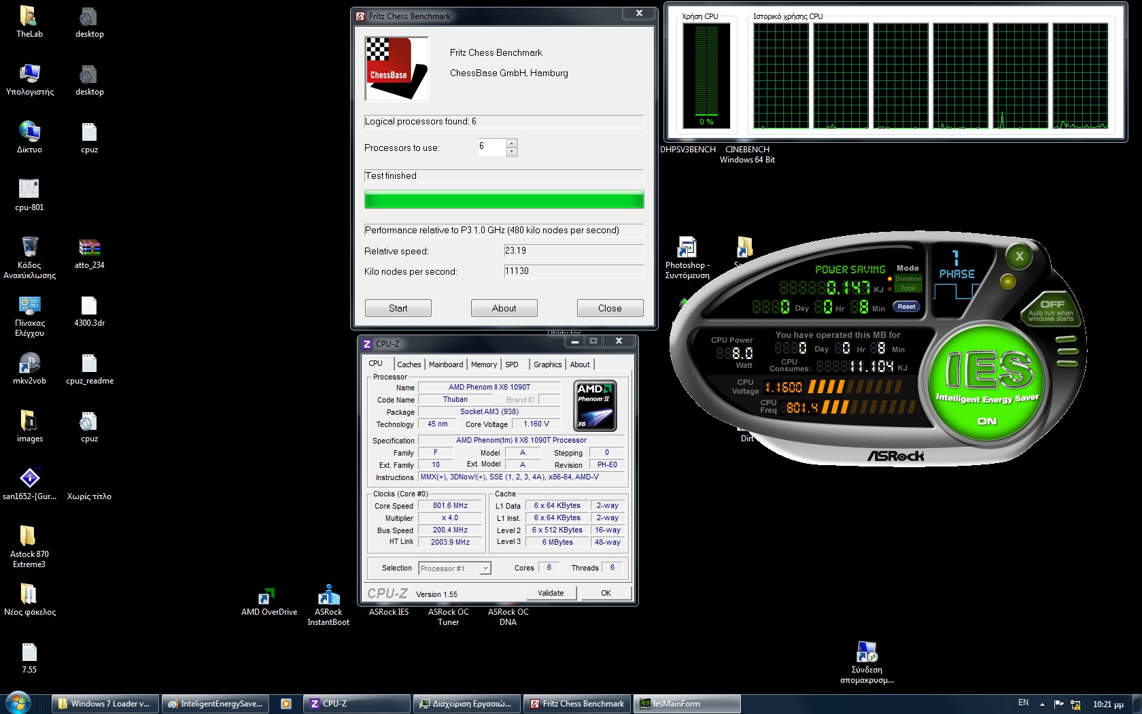The width and height of the screenshot is (1142, 714).
Task: Launch the mkv2vob desktop shortcut
Action: coord(29,368)
